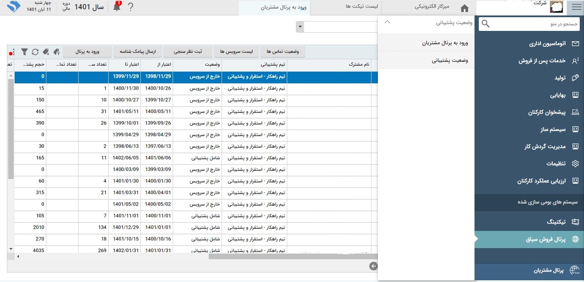Viewport: 584px width, 282px height.
Task: Click the home icon in top bar
Action: (x=464, y=8)
